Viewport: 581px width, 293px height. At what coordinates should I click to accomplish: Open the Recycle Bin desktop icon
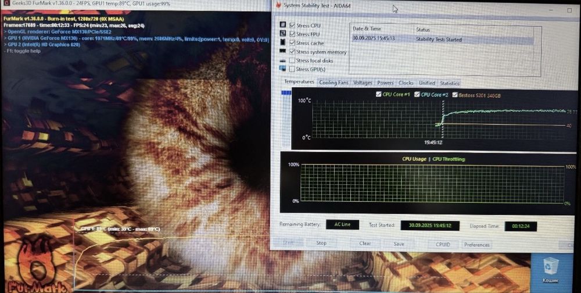click(x=550, y=271)
